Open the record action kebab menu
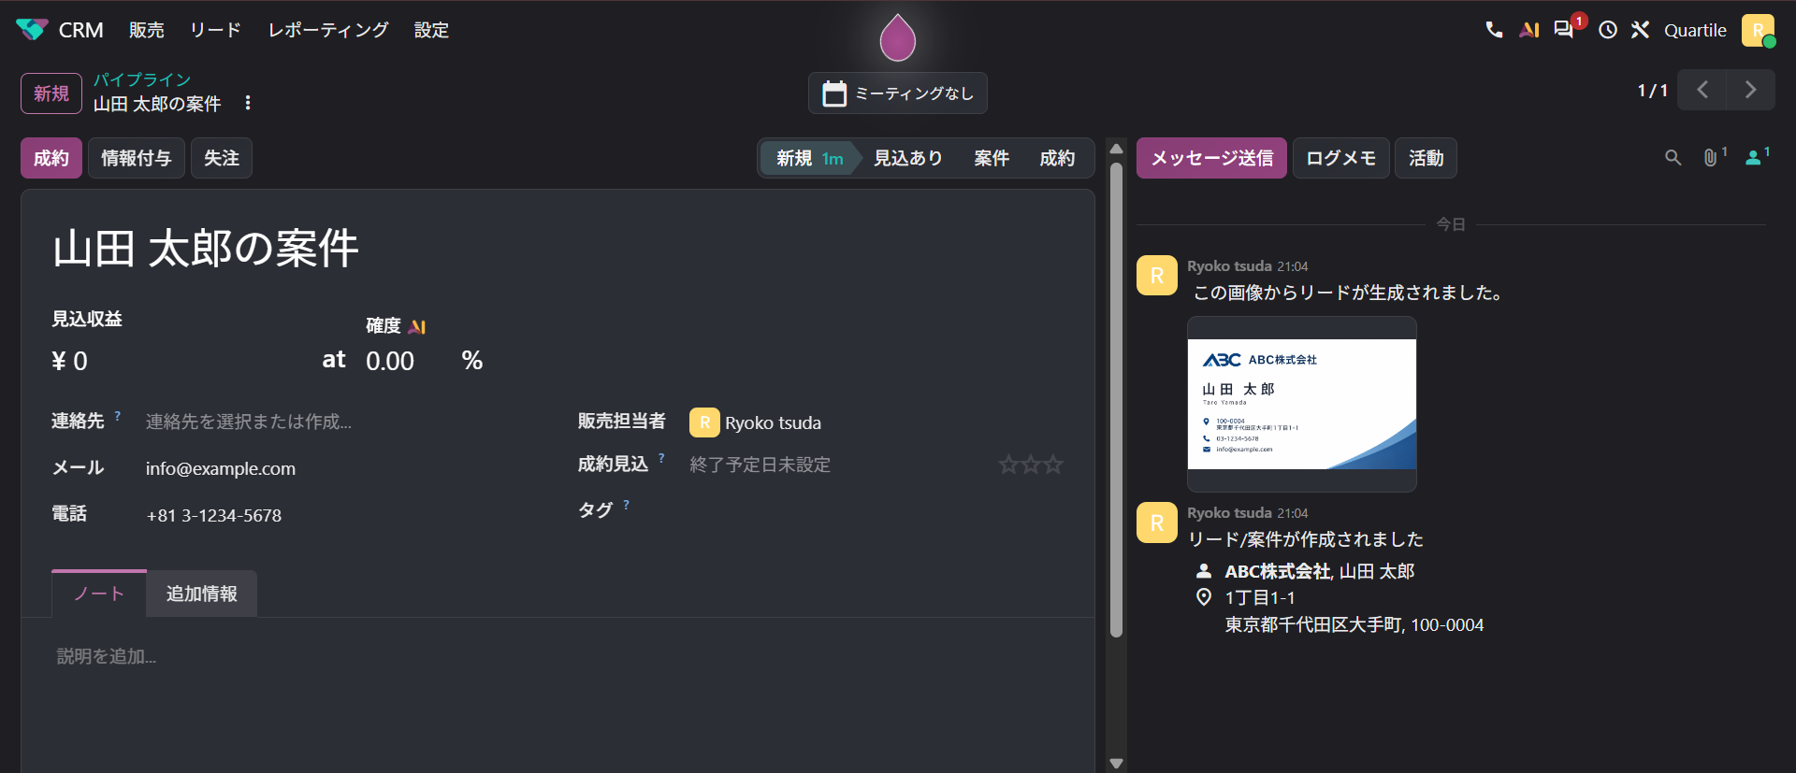 click(x=248, y=103)
